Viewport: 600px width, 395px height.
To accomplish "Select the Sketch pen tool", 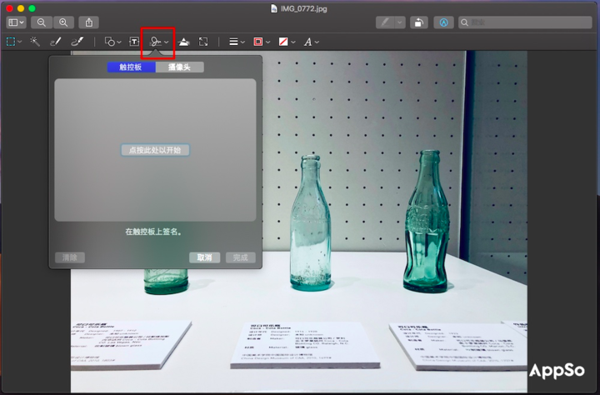I will click(56, 41).
